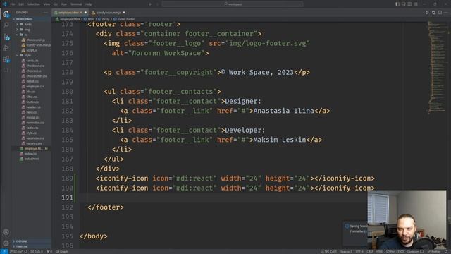Click Spaces indentation setting in status bar
The image size is (451, 254).
[346, 252]
